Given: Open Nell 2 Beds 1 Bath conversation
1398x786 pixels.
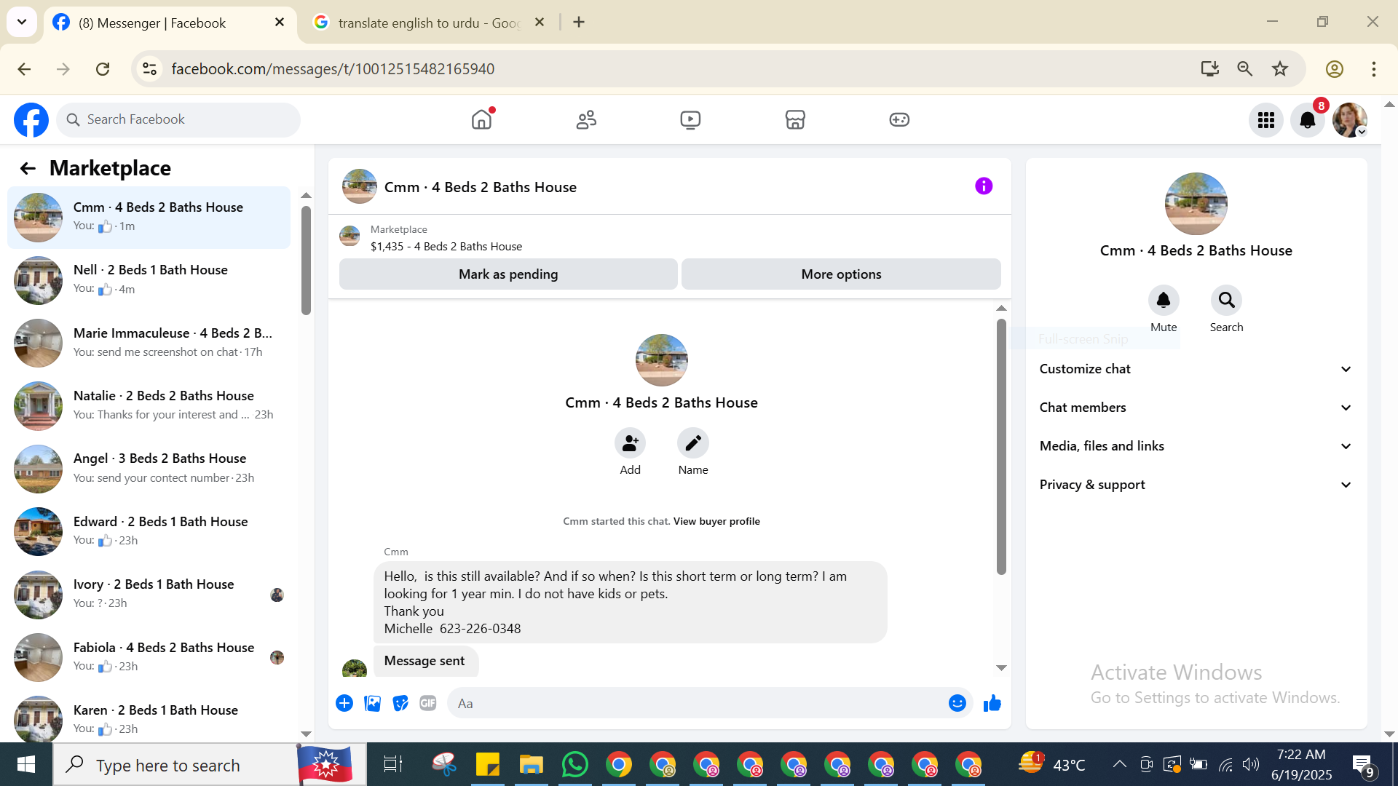Looking at the screenshot, I should (x=149, y=280).
